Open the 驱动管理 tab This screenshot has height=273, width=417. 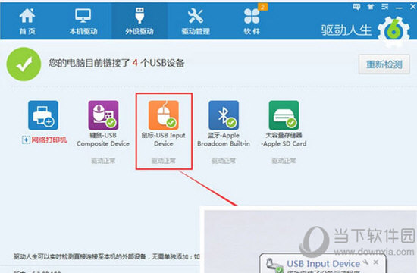click(196, 21)
